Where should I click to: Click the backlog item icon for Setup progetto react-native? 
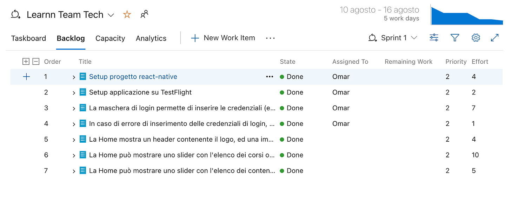[83, 76]
